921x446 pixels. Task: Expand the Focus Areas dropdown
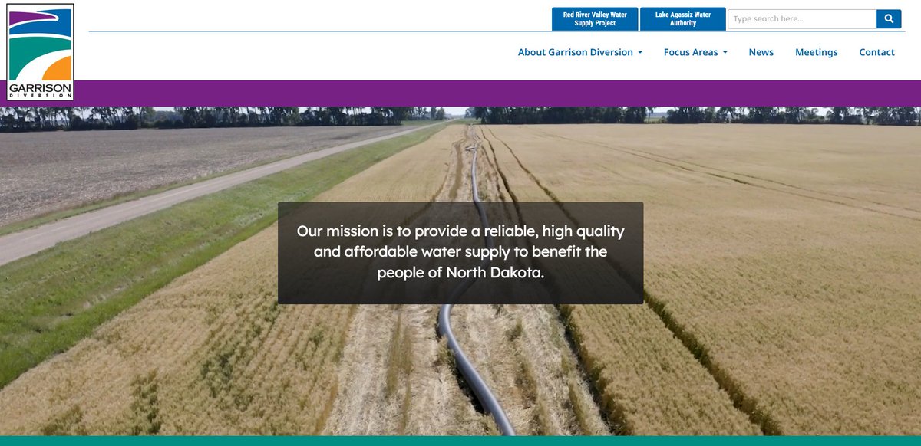[695, 52]
